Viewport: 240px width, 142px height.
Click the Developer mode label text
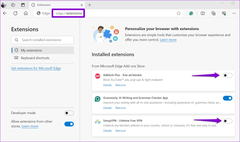click(23, 113)
